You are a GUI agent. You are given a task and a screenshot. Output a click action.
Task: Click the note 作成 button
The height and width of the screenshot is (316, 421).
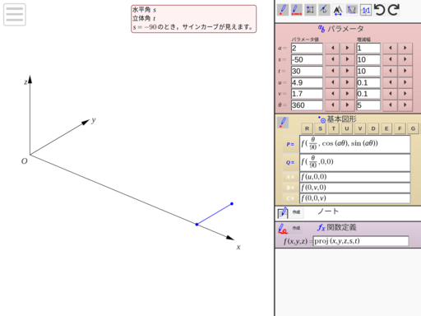pyautogui.click(x=297, y=212)
